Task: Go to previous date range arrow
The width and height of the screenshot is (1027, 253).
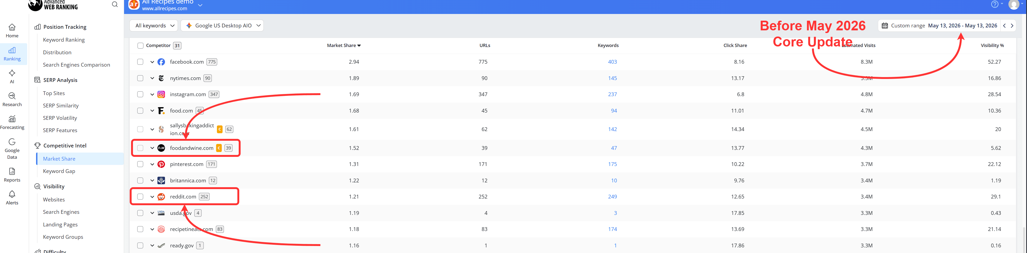Action: click(x=1004, y=26)
